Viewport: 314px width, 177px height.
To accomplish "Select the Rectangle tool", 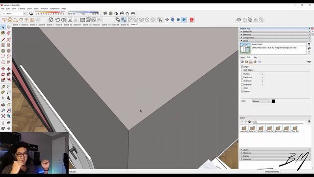I will pyautogui.click(x=3, y=45).
